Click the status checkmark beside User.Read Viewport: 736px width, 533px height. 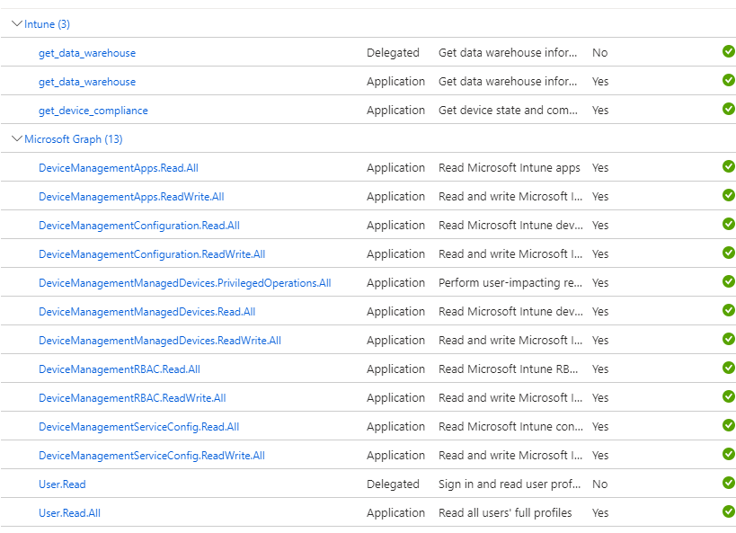click(x=729, y=484)
